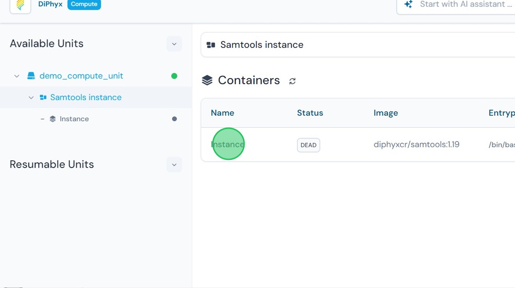Image resolution: width=515 pixels, height=288 pixels.
Task: Click the Compute badge
Action: pyautogui.click(x=84, y=4)
